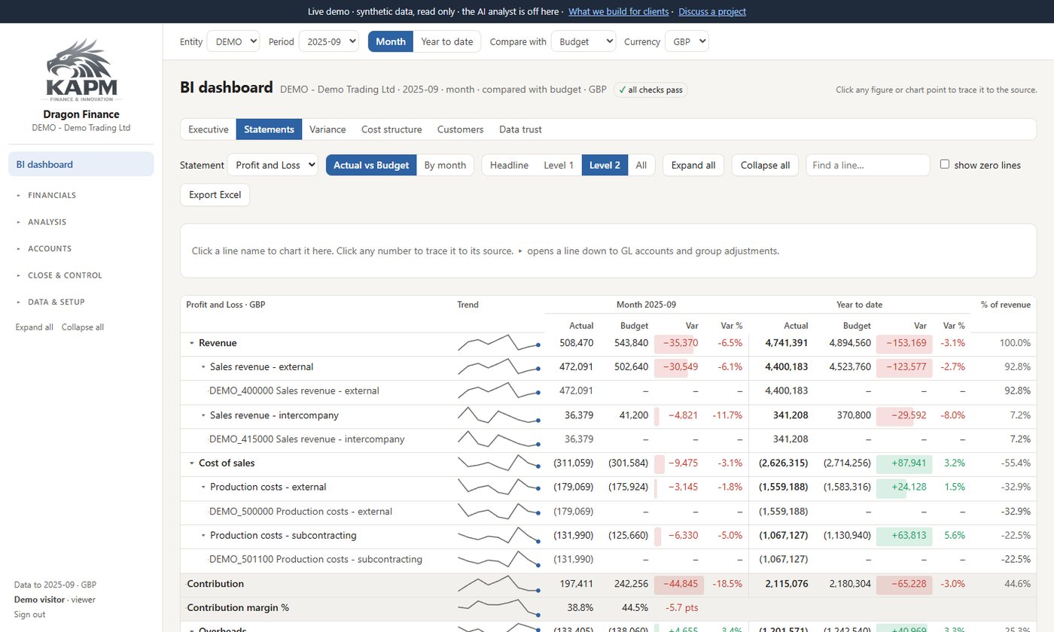
Task: Open the Period dropdown
Action: click(x=329, y=41)
